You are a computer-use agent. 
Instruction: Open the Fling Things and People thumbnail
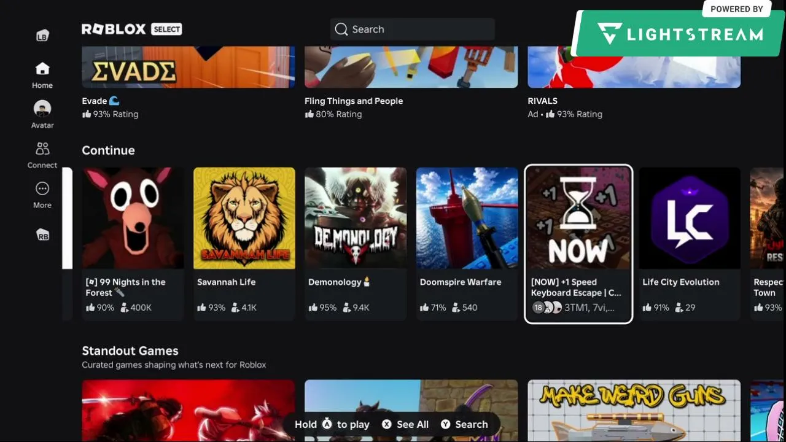pos(411,67)
